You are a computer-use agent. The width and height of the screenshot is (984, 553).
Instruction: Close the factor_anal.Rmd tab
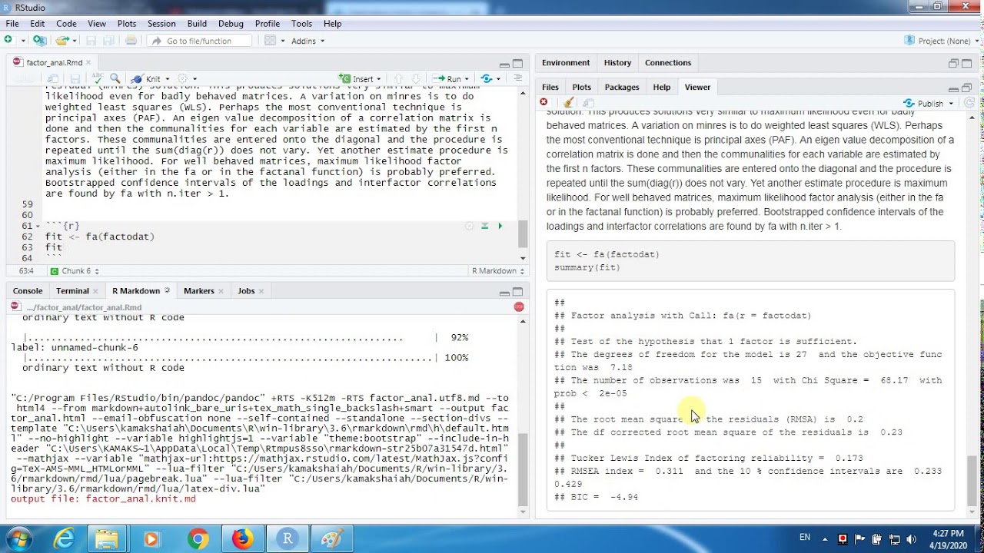(x=89, y=63)
